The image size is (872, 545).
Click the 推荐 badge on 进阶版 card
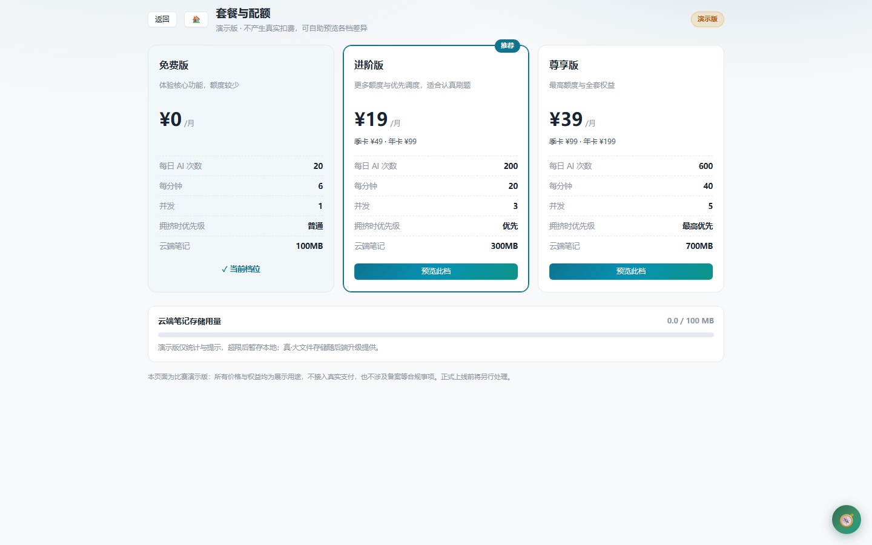click(x=507, y=46)
